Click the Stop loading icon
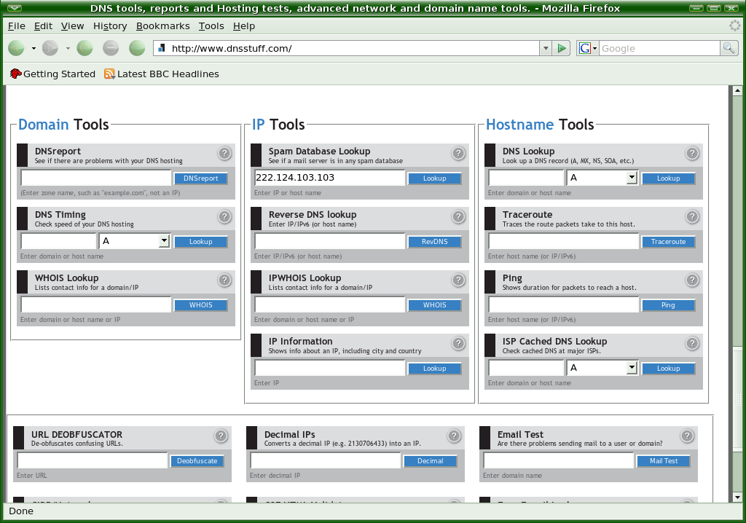Image resolution: width=746 pixels, height=523 pixels. point(111,48)
